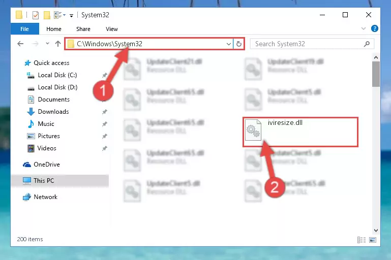Click the search magnifier icon
This screenshot has width=391, height=260.
[367, 44]
